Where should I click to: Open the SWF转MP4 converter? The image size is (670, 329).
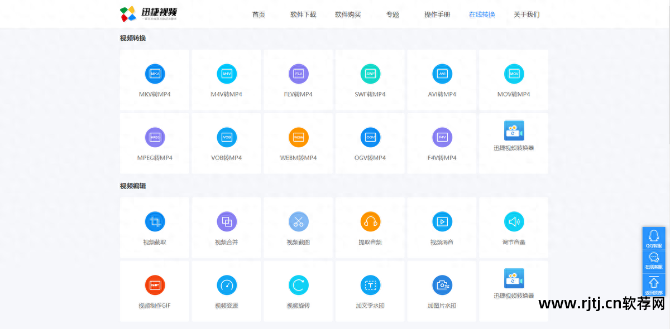click(370, 74)
